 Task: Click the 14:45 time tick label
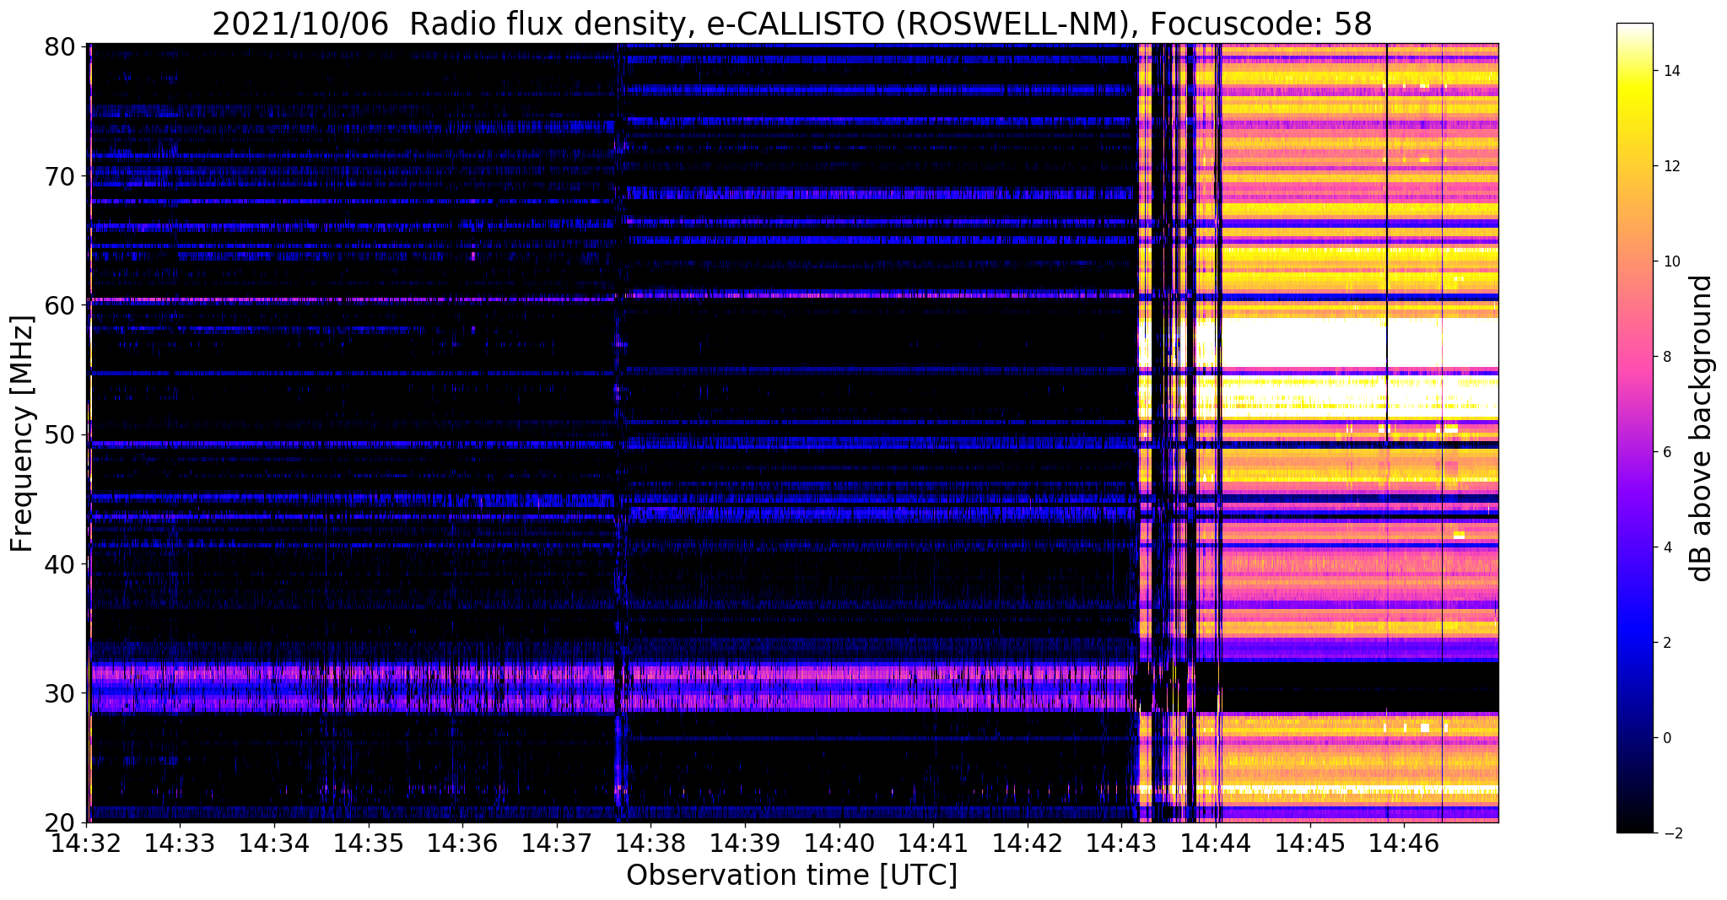coord(1310,842)
